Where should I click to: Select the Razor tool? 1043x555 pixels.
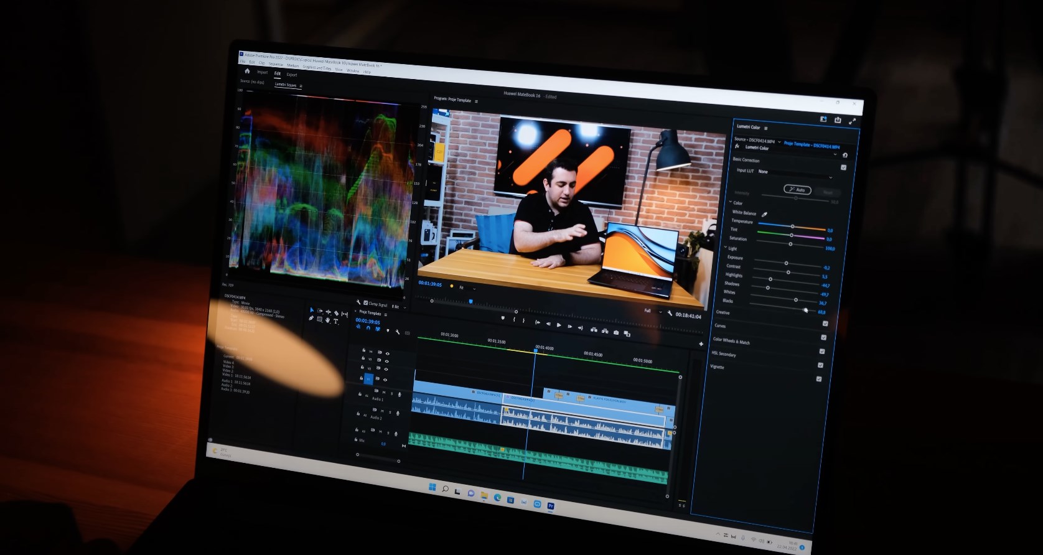[336, 313]
